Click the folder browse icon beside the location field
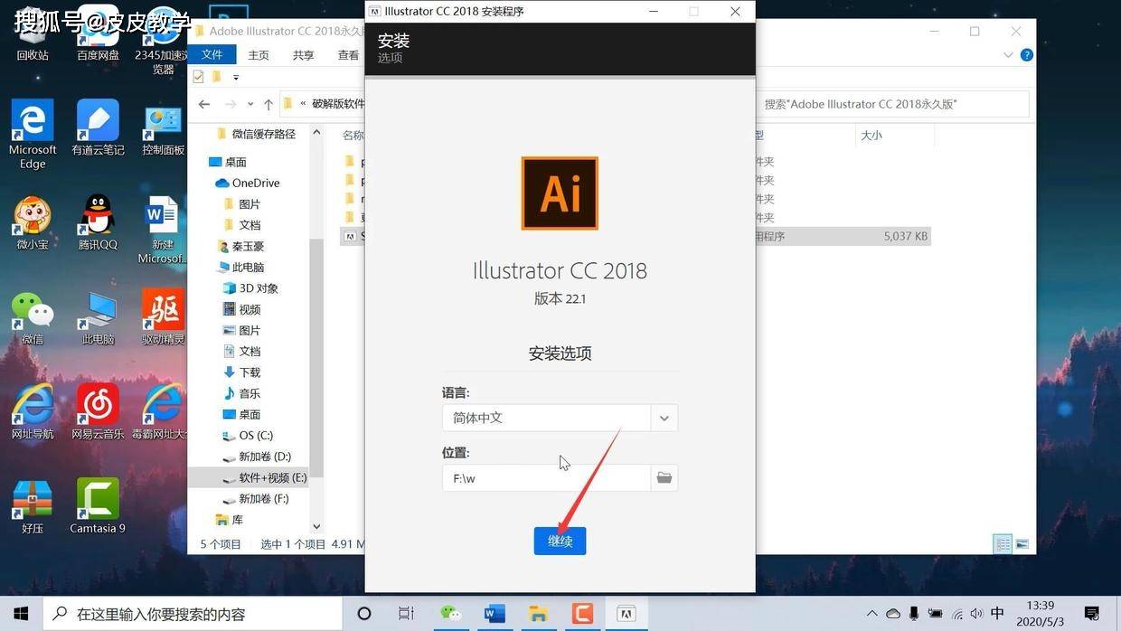Screen dimensions: 1121x631 tap(664, 477)
